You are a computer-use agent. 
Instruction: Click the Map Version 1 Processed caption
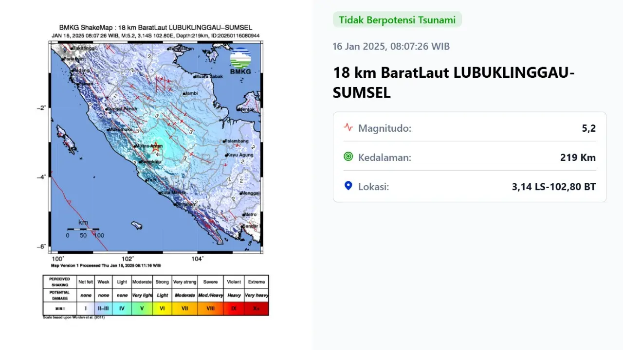pyautogui.click(x=106, y=265)
